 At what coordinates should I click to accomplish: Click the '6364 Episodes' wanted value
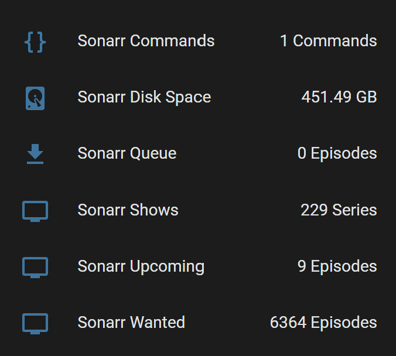click(x=323, y=323)
